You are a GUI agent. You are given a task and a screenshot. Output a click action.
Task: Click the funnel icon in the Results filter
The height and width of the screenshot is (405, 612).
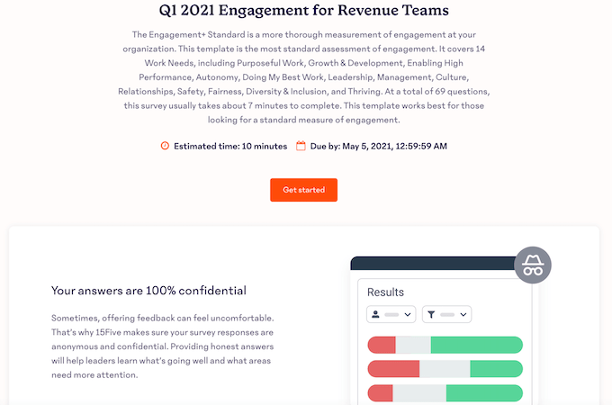(431, 314)
